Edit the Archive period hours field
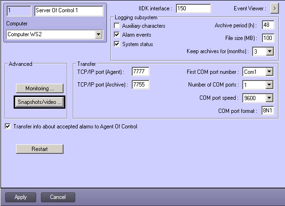The height and width of the screenshot is (206, 285). (x=268, y=25)
